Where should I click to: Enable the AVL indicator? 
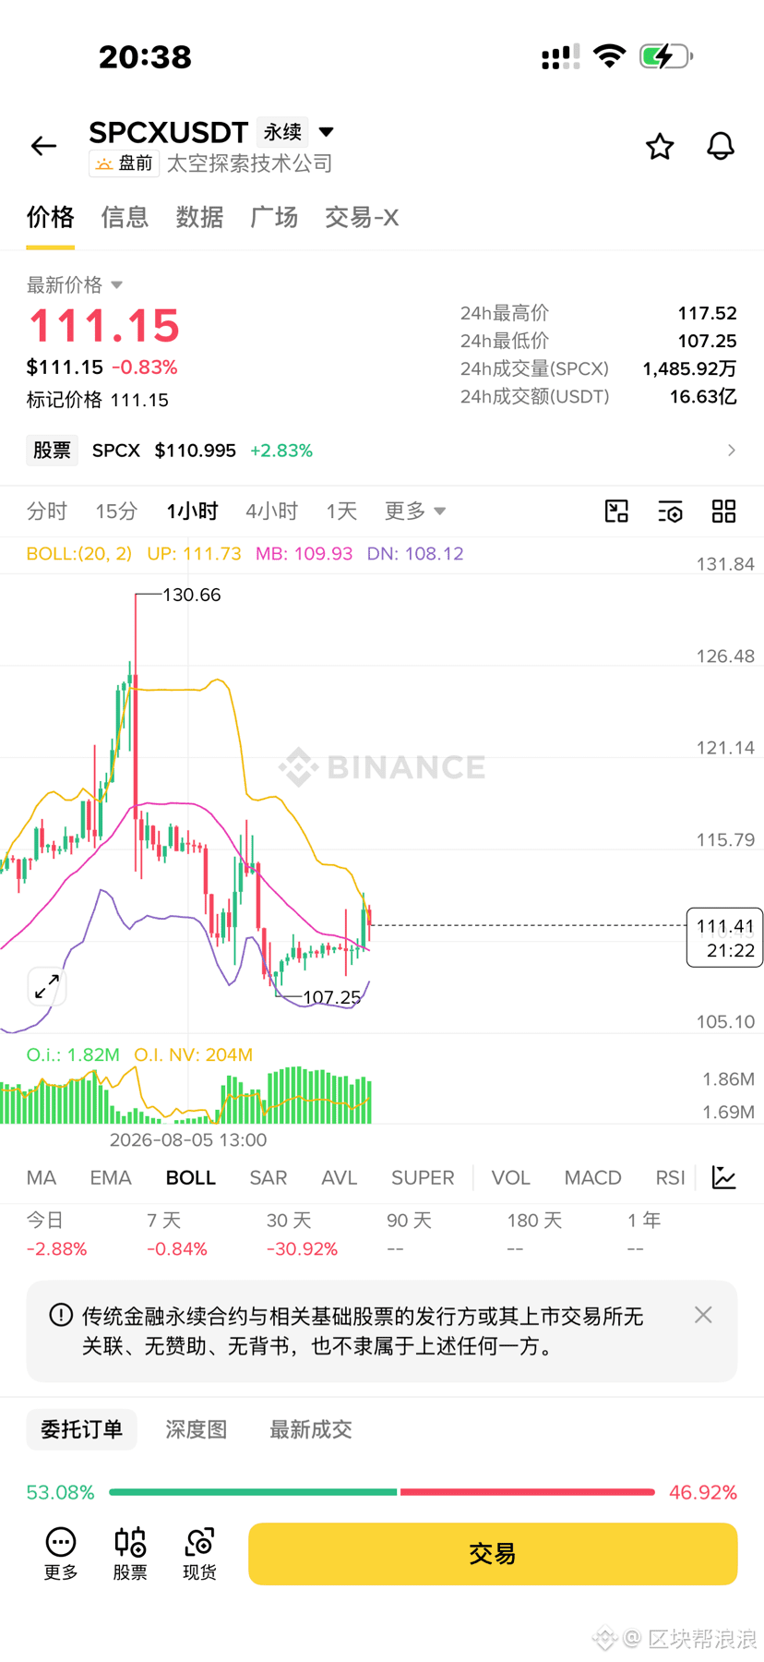pyautogui.click(x=339, y=1178)
